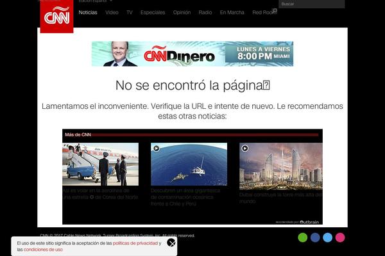Image resolution: width=385 pixels, height=256 pixels.
Task: Open the Noticias menu item
Action: [x=88, y=12]
